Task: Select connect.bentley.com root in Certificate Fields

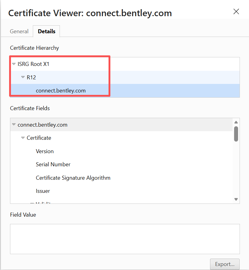Action: [x=43, y=125]
